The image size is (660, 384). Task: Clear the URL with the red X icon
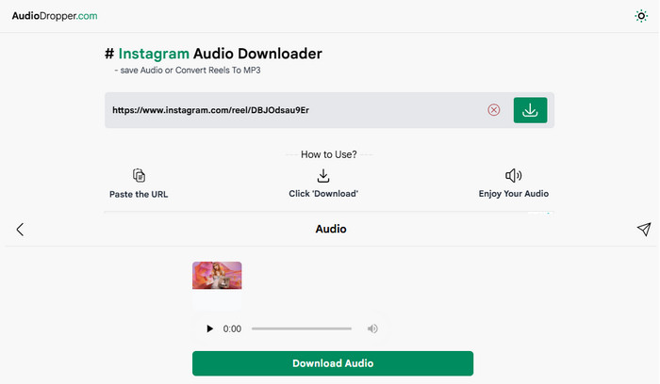coord(494,110)
